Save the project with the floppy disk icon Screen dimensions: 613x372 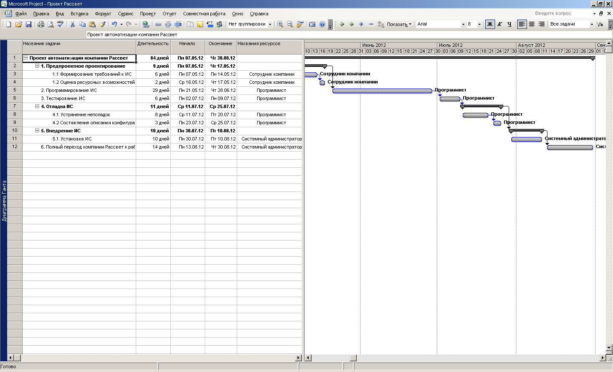click(28, 24)
